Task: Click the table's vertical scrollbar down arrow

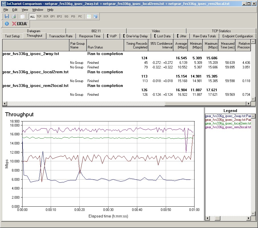Action: pyautogui.click(x=253, y=99)
